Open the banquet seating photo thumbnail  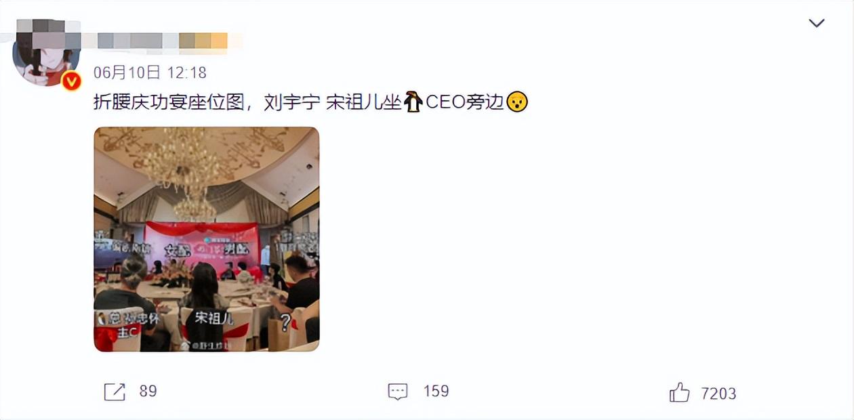coord(206,239)
